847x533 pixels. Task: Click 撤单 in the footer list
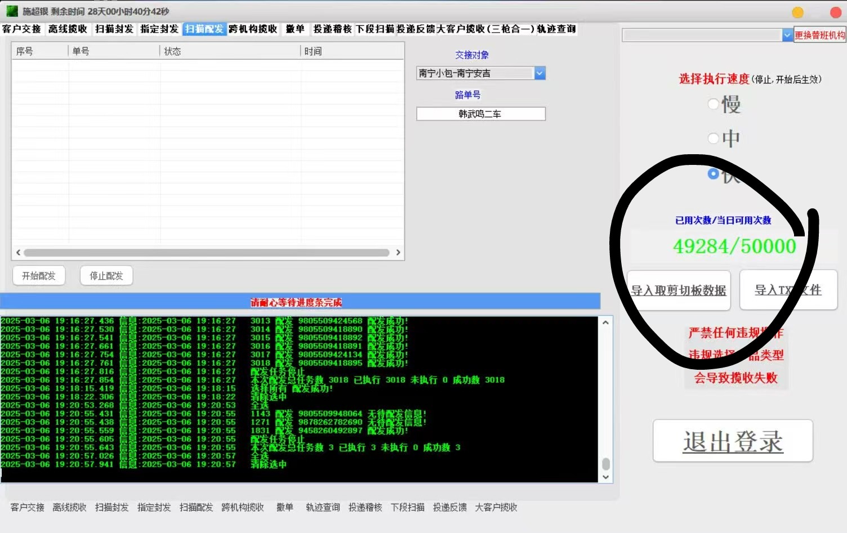coord(285,507)
